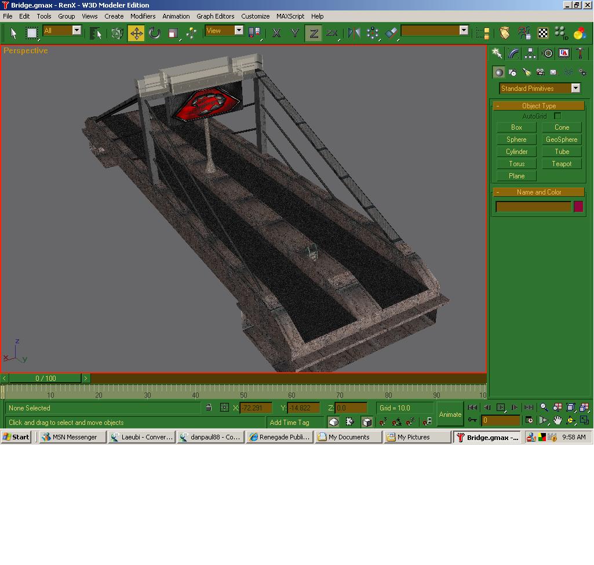Click the Teapot primitive button
594x565 pixels.
coord(562,164)
